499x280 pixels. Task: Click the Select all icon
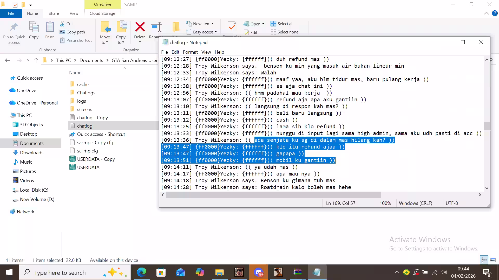tap(273, 24)
